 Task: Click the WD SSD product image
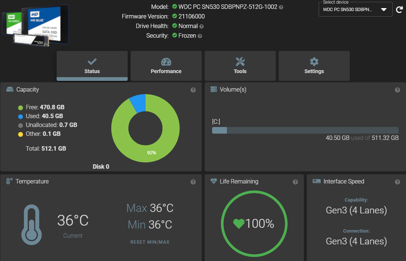[x=36, y=25]
